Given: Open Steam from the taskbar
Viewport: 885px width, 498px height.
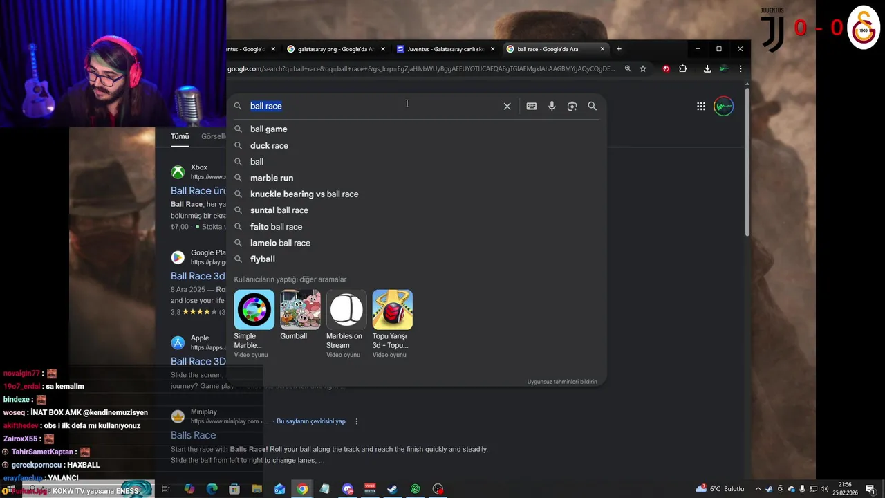Looking at the screenshot, I should click(x=392, y=489).
